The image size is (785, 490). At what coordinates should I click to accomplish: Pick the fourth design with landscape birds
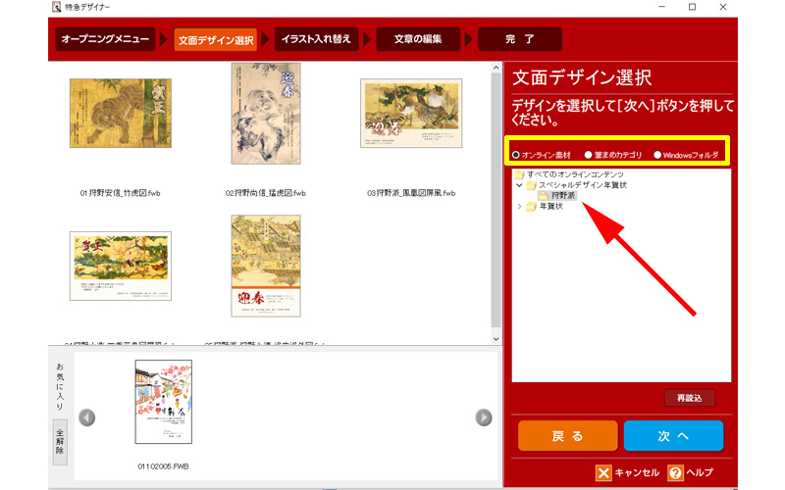click(x=120, y=266)
